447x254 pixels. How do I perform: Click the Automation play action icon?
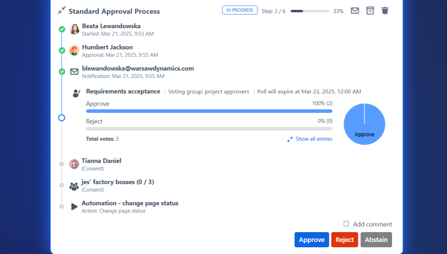point(74,207)
